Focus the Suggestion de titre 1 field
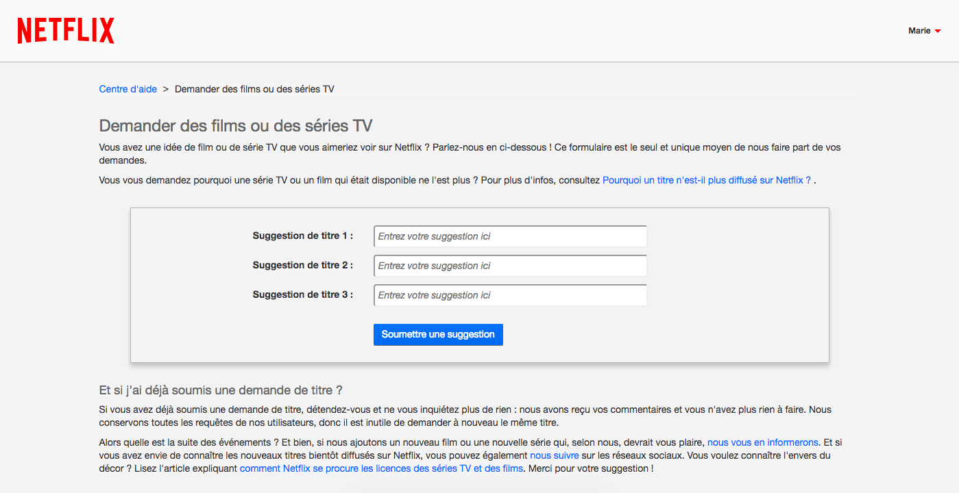 pyautogui.click(x=510, y=236)
